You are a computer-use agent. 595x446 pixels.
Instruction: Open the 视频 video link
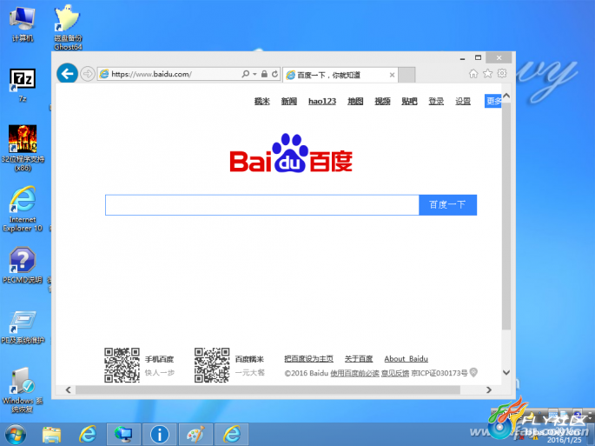click(382, 102)
